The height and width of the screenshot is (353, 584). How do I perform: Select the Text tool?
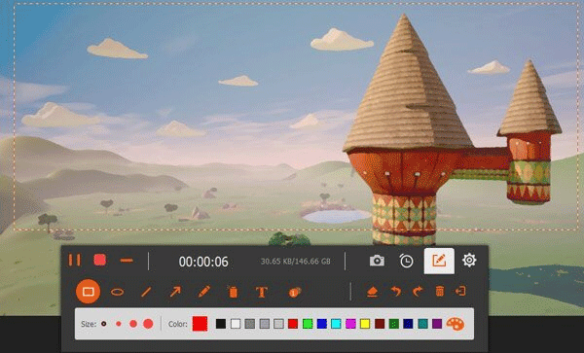(262, 292)
